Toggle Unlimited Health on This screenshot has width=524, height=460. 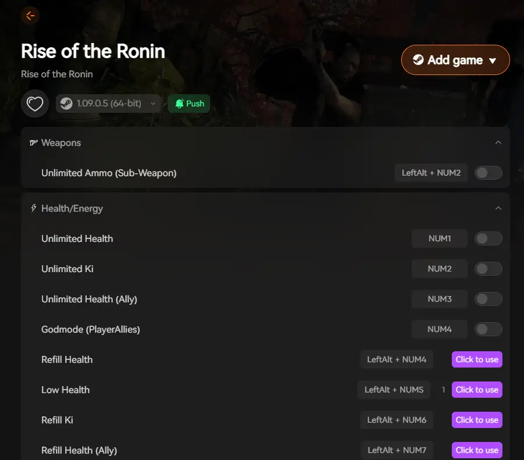point(488,238)
